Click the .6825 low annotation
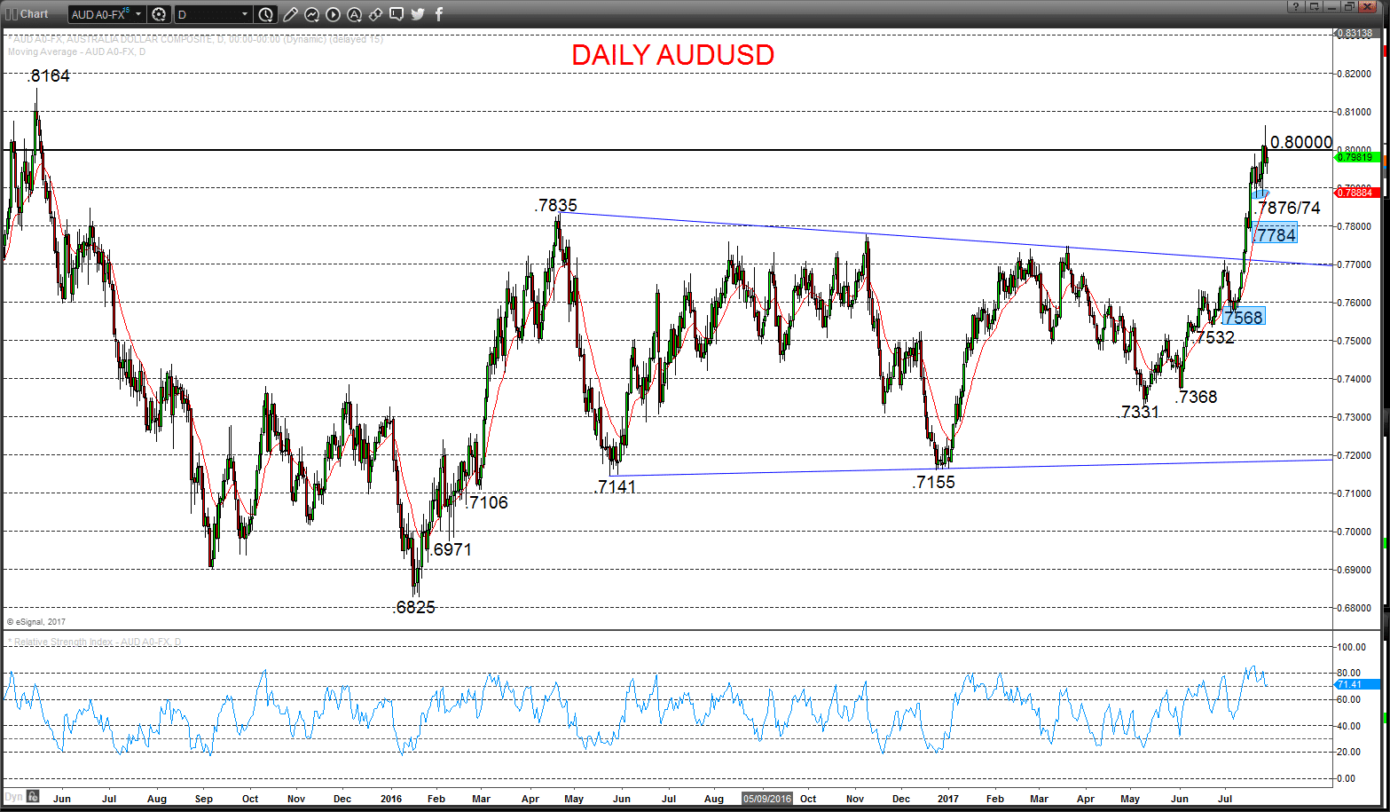Image resolution: width=1390 pixels, height=812 pixels. (x=414, y=608)
